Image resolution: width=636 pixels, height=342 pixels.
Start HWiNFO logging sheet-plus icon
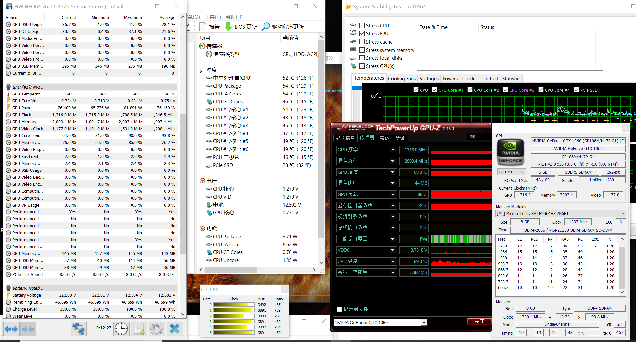(x=139, y=329)
